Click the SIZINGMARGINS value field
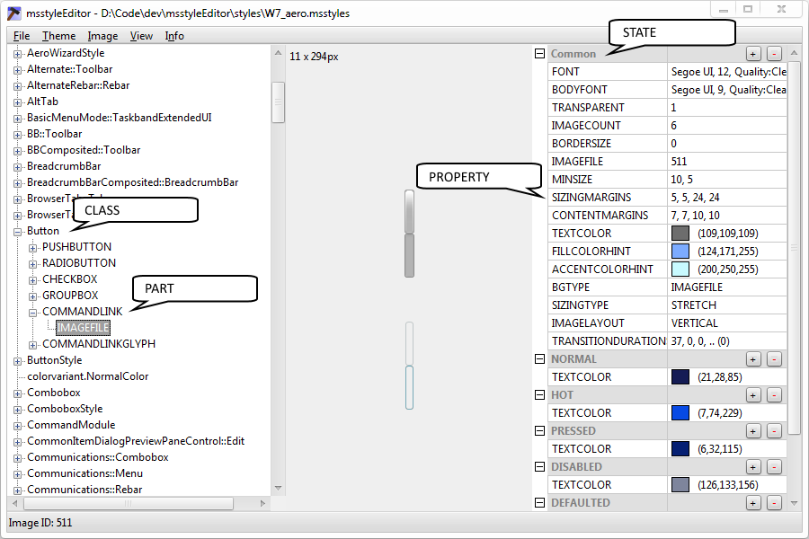Image resolution: width=809 pixels, height=539 pixels. (728, 198)
